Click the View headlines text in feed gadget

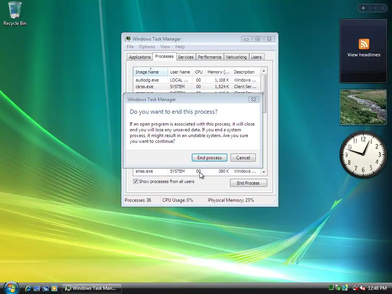click(x=364, y=55)
